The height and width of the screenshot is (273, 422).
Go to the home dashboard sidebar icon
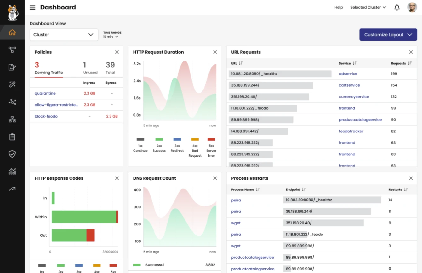pyautogui.click(x=12, y=32)
